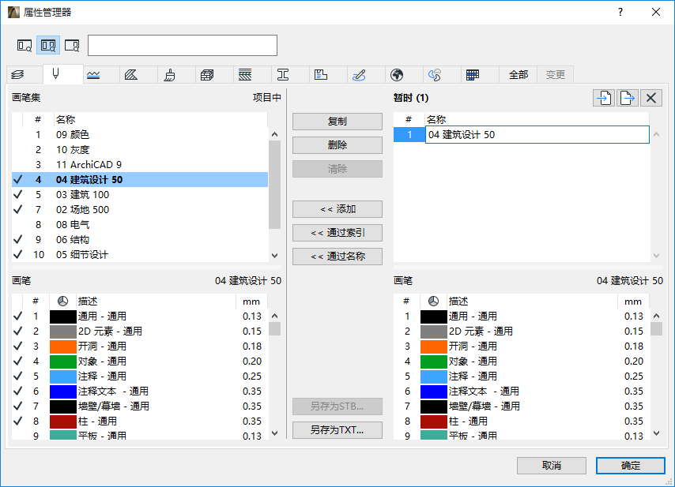Open the Operation Profiles tab

[435, 75]
